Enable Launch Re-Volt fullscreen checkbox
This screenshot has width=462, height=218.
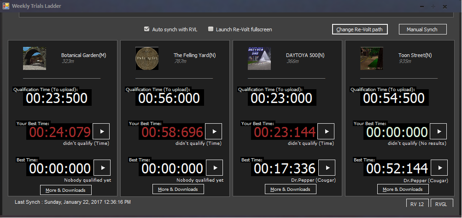(x=211, y=29)
